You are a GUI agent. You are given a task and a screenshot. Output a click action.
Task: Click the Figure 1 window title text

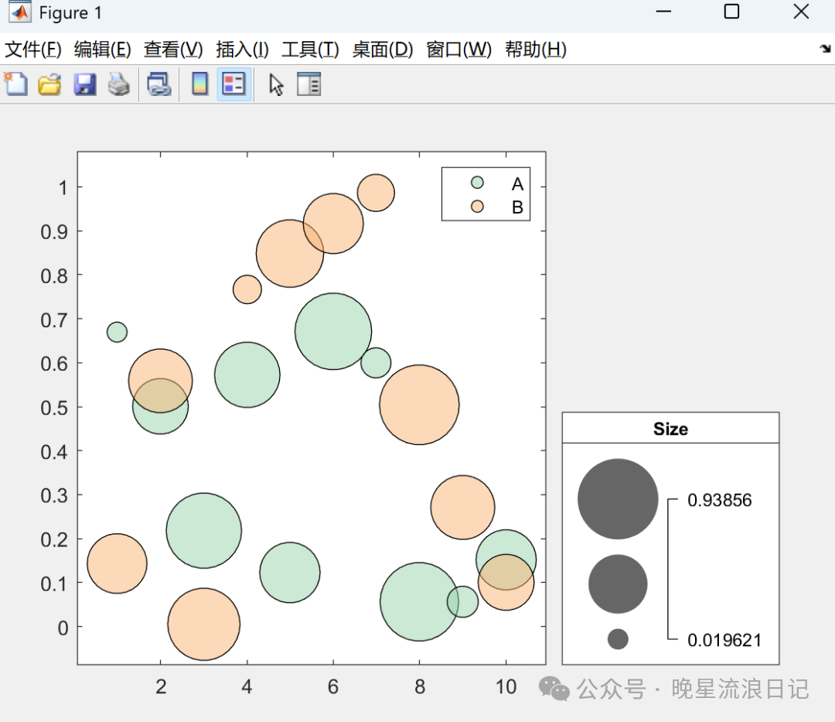(x=70, y=12)
